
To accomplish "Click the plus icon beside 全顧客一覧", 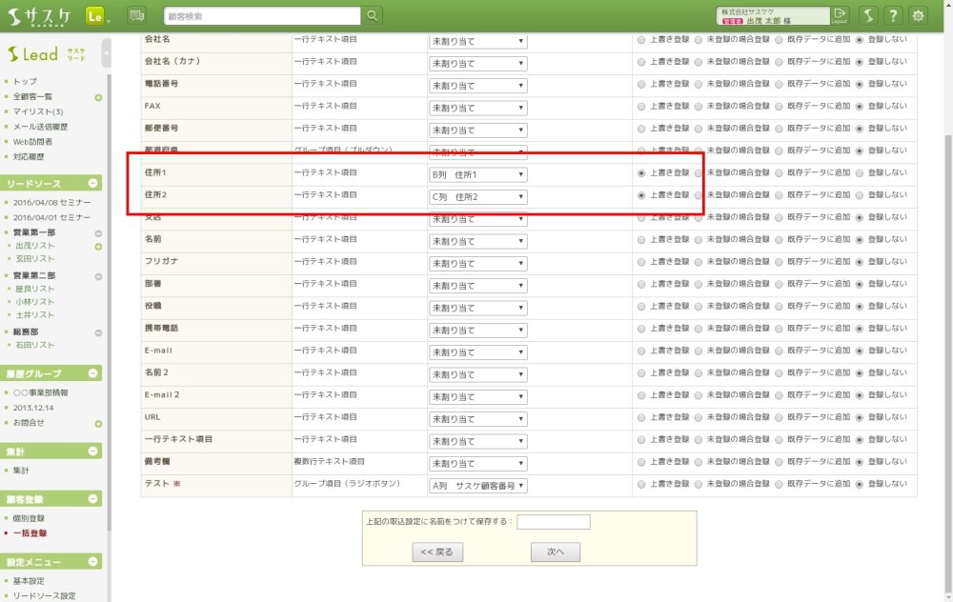I will click(98, 97).
